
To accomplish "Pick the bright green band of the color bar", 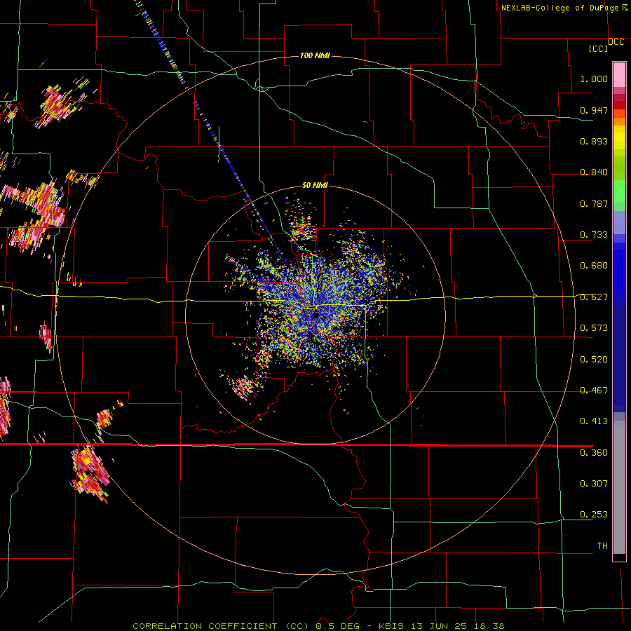I will (619, 191).
